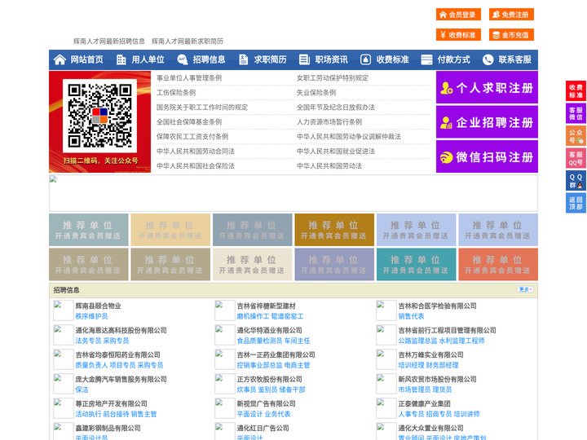The height and width of the screenshot is (440, 587).
Task: Click the yen icon in top 收费标准 button
Action: pyautogui.click(x=444, y=35)
